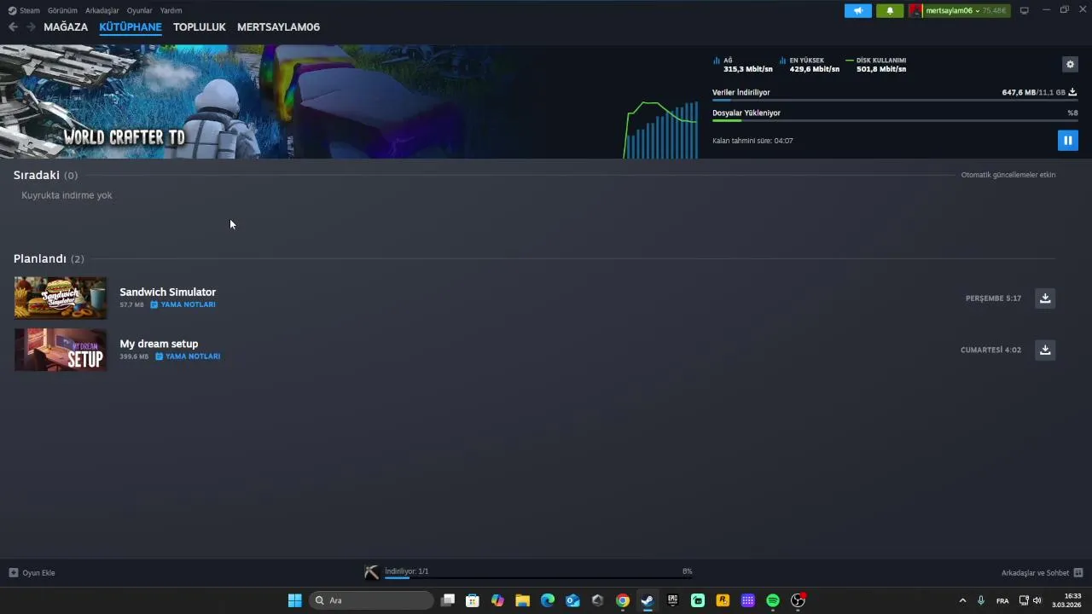
Task: Open Arkadaşlar ve Sohbet panel
Action: (x=1042, y=573)
